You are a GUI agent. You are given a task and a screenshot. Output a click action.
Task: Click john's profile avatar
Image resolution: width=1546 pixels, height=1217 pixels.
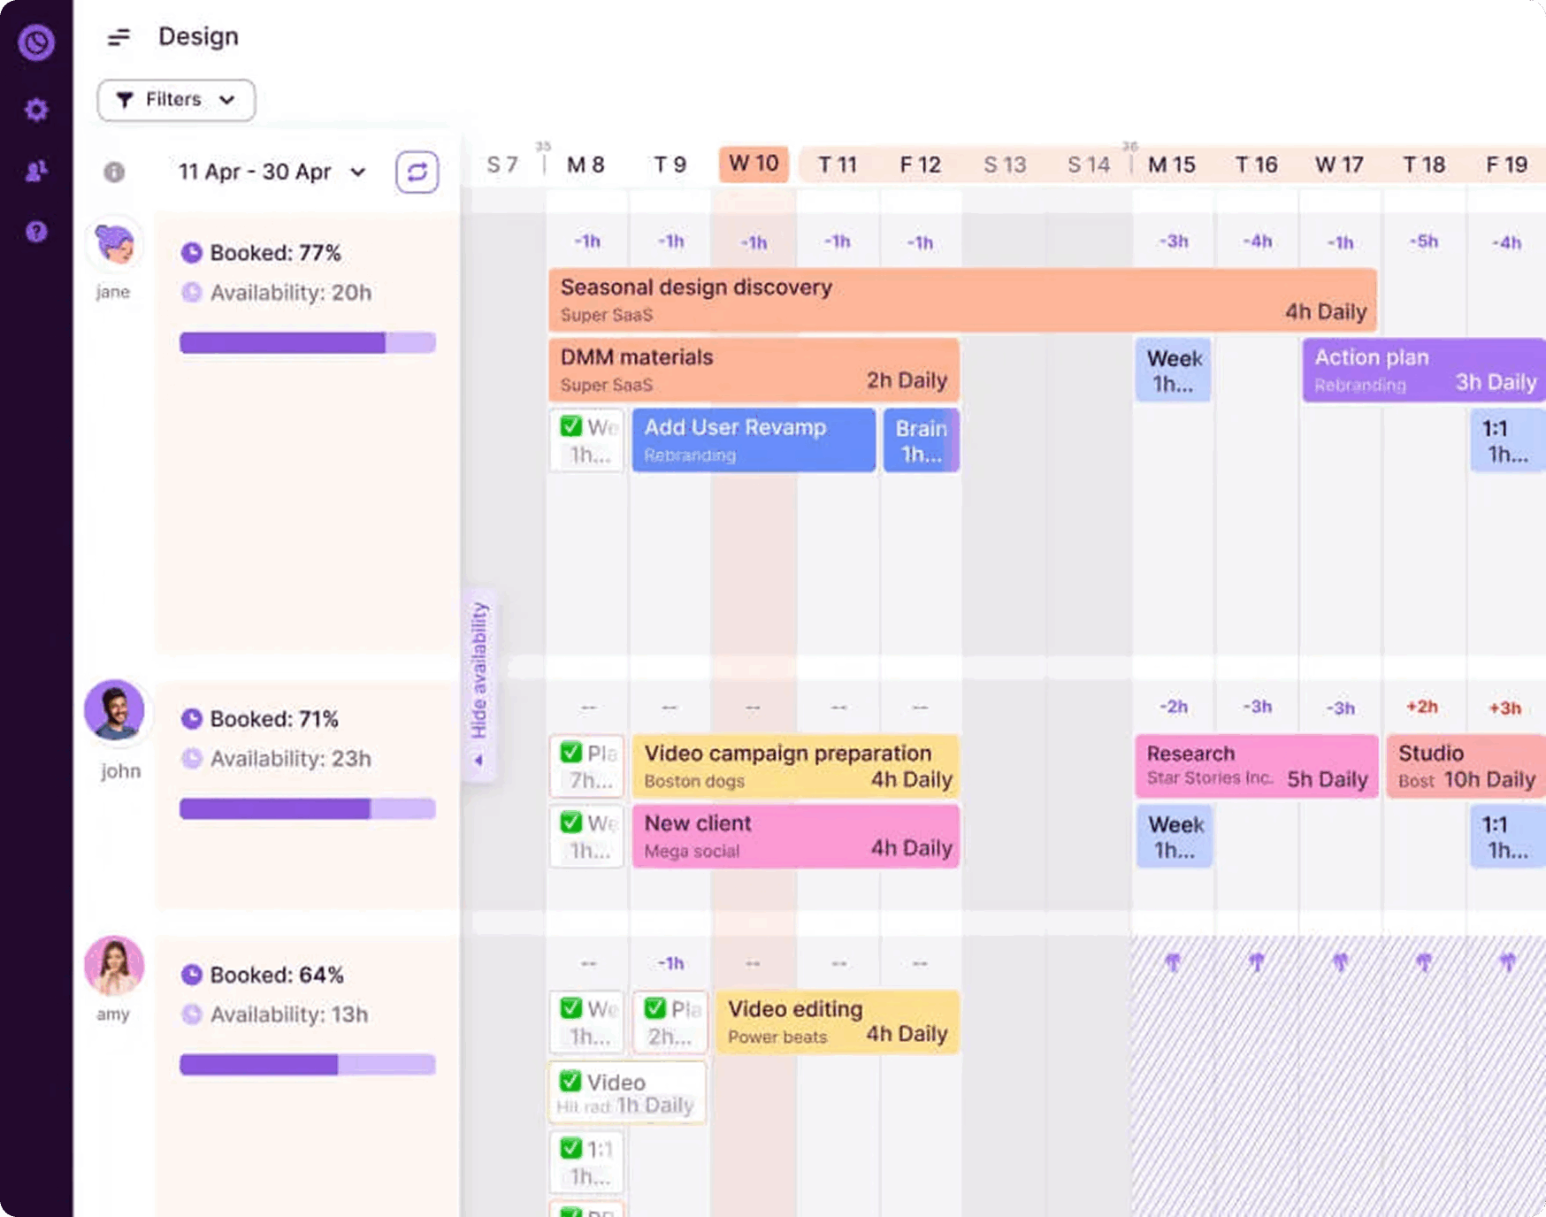click(117, 710)
